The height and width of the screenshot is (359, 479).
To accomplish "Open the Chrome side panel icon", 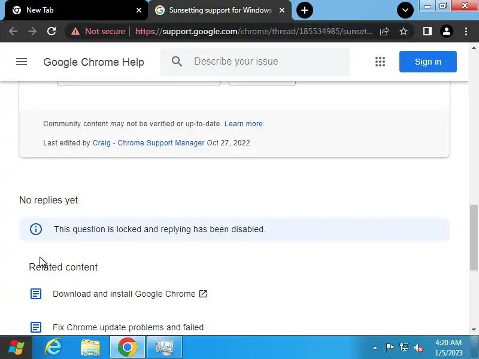I will click(428, 31).
